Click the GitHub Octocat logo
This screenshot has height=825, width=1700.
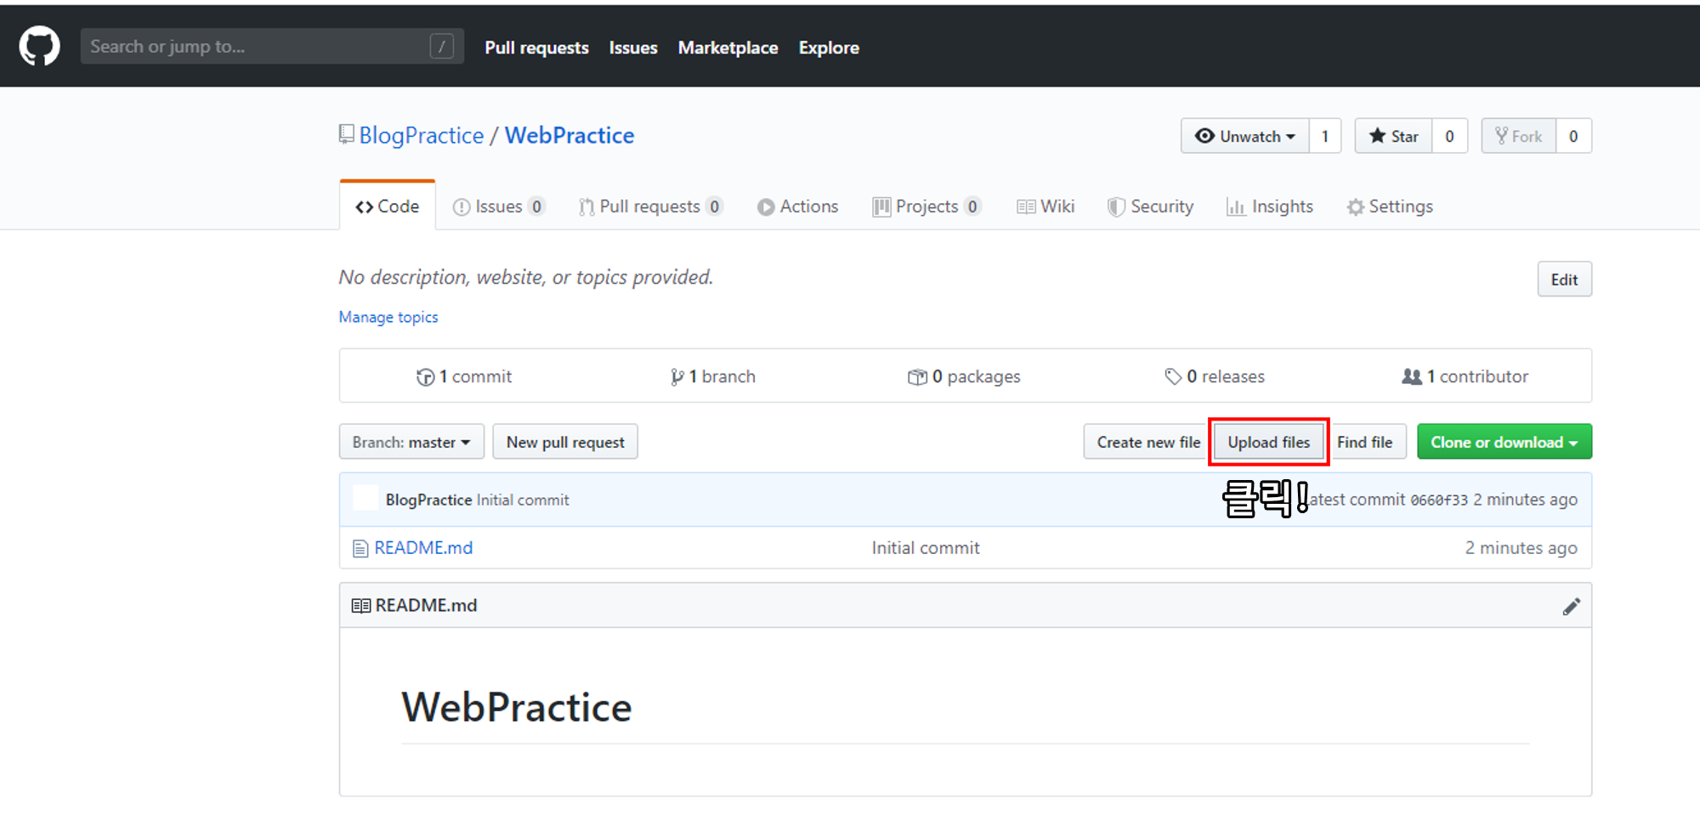tap(39, 46)
